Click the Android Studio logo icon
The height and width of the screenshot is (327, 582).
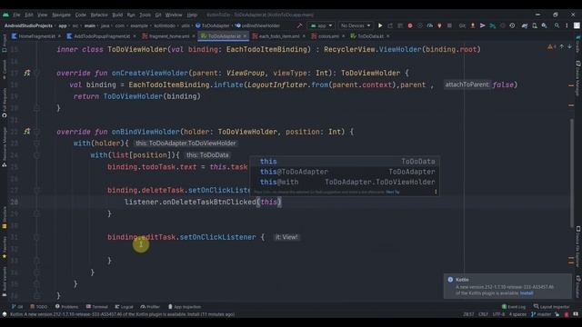(5, 15)
